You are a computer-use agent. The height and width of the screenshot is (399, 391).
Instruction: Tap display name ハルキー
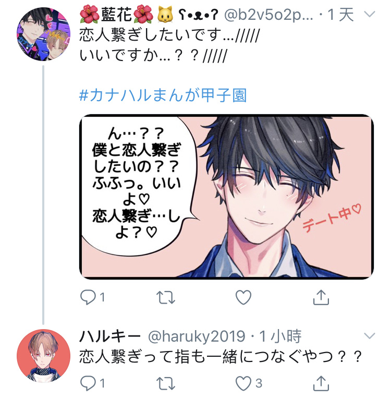click(x=110, y=336)
